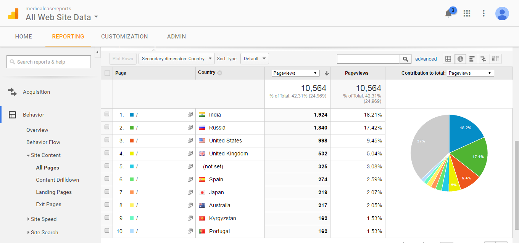Focus the table search input box
The image size is (519, 243).
tap(368, 59)
